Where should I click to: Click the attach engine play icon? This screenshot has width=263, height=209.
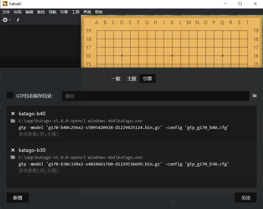point(5,20)
